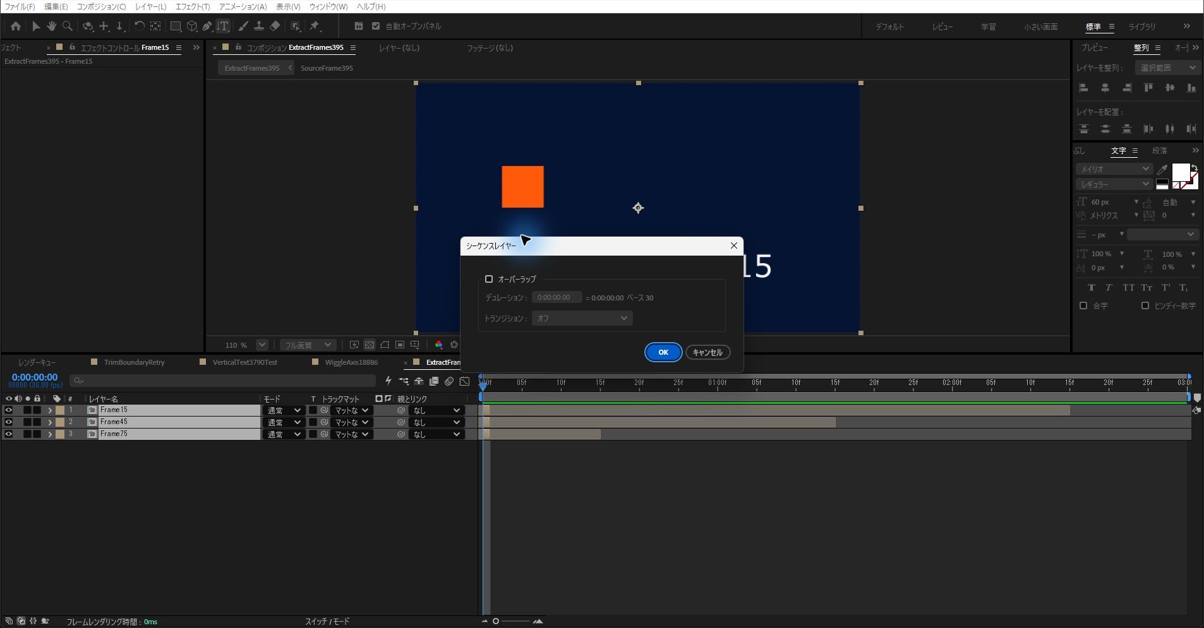Image resolution: width=1204 pixels, height=628 pixels.
Task: Click the eyedropper in Character panel
Action: pos(1162,169)
